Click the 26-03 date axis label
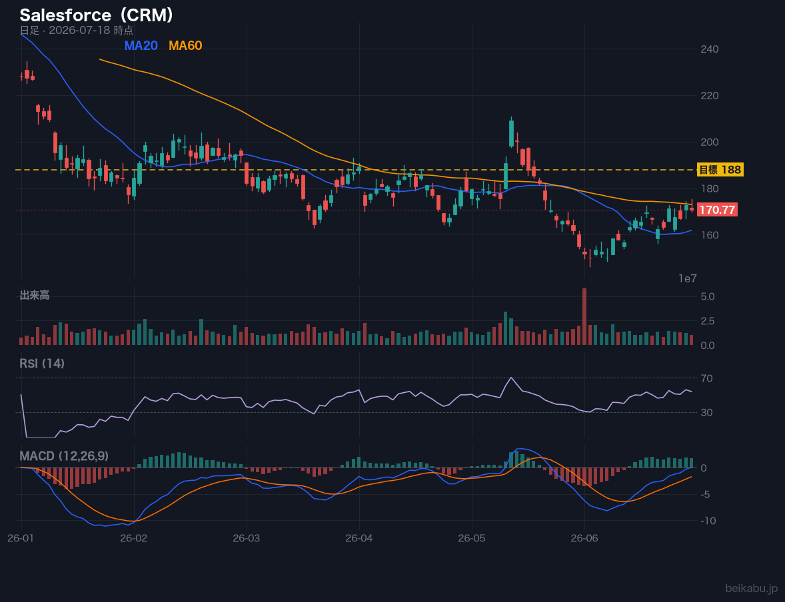Image resolution: width=785 pixels, height=602 pixels. (x=247, y=539)
